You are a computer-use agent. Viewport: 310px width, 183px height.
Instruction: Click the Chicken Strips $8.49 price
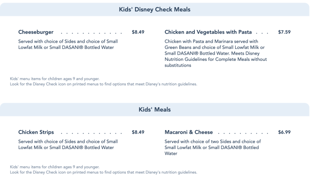[138, 132]
